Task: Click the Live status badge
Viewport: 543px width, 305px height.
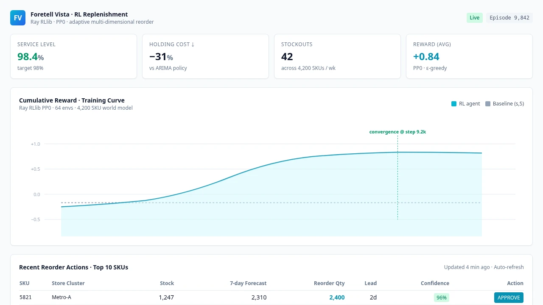Action: pyautogui.click(x=475, y=18)
